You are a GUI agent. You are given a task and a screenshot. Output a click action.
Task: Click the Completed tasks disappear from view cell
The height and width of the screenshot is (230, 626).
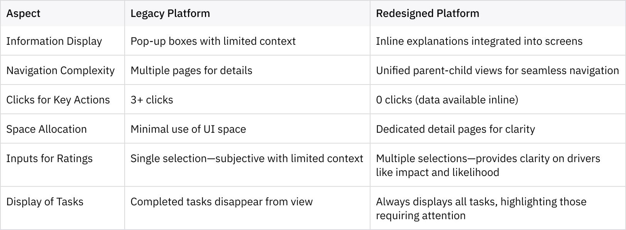tap(247, 208)
